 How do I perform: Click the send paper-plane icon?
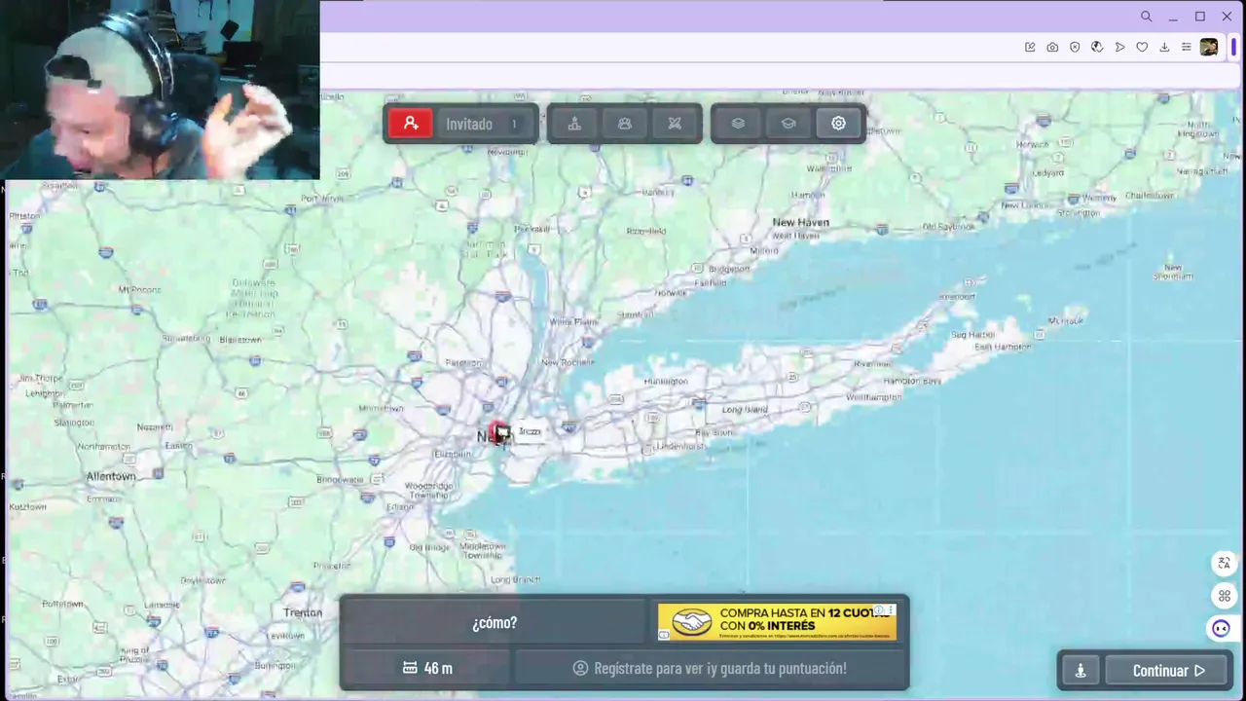pos(1119,47)
